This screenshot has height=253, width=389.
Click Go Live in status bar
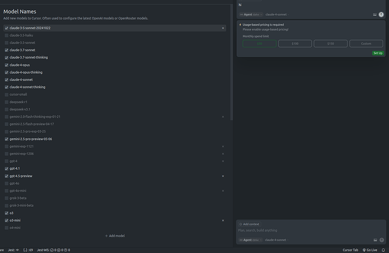[x=370, y=250]
